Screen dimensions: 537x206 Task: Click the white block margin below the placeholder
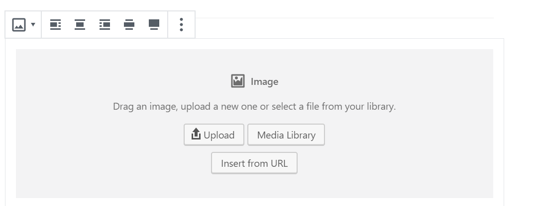tap(254, 202)
